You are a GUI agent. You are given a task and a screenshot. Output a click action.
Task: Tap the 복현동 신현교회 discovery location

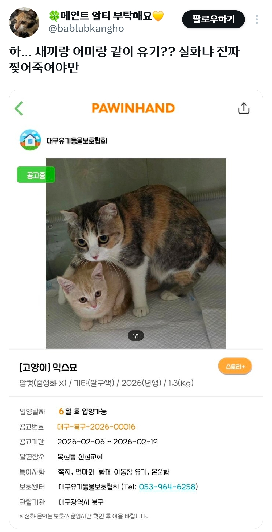point(80,457)
